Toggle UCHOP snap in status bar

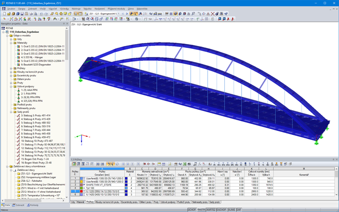[x=192, y=210]
